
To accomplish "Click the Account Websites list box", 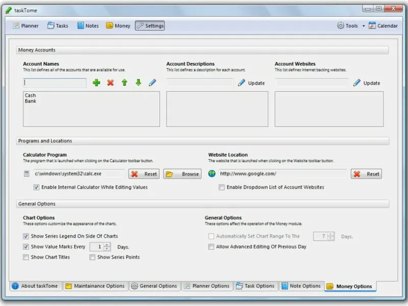I will (x=329, y=109).
